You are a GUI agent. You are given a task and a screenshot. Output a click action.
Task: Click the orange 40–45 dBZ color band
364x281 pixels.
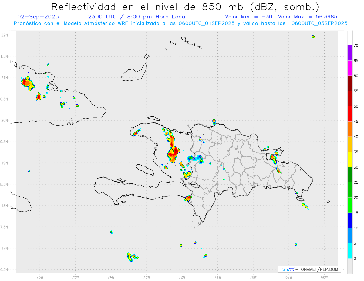(350, 129)
